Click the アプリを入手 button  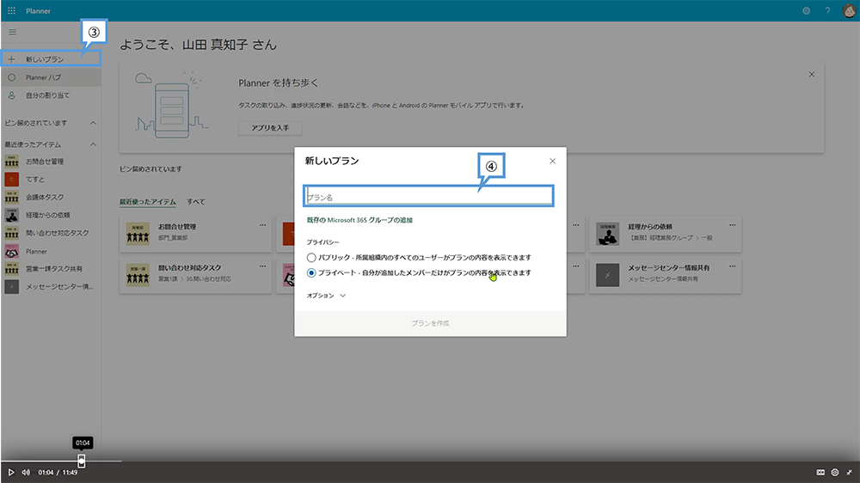(x=270, y=128)
